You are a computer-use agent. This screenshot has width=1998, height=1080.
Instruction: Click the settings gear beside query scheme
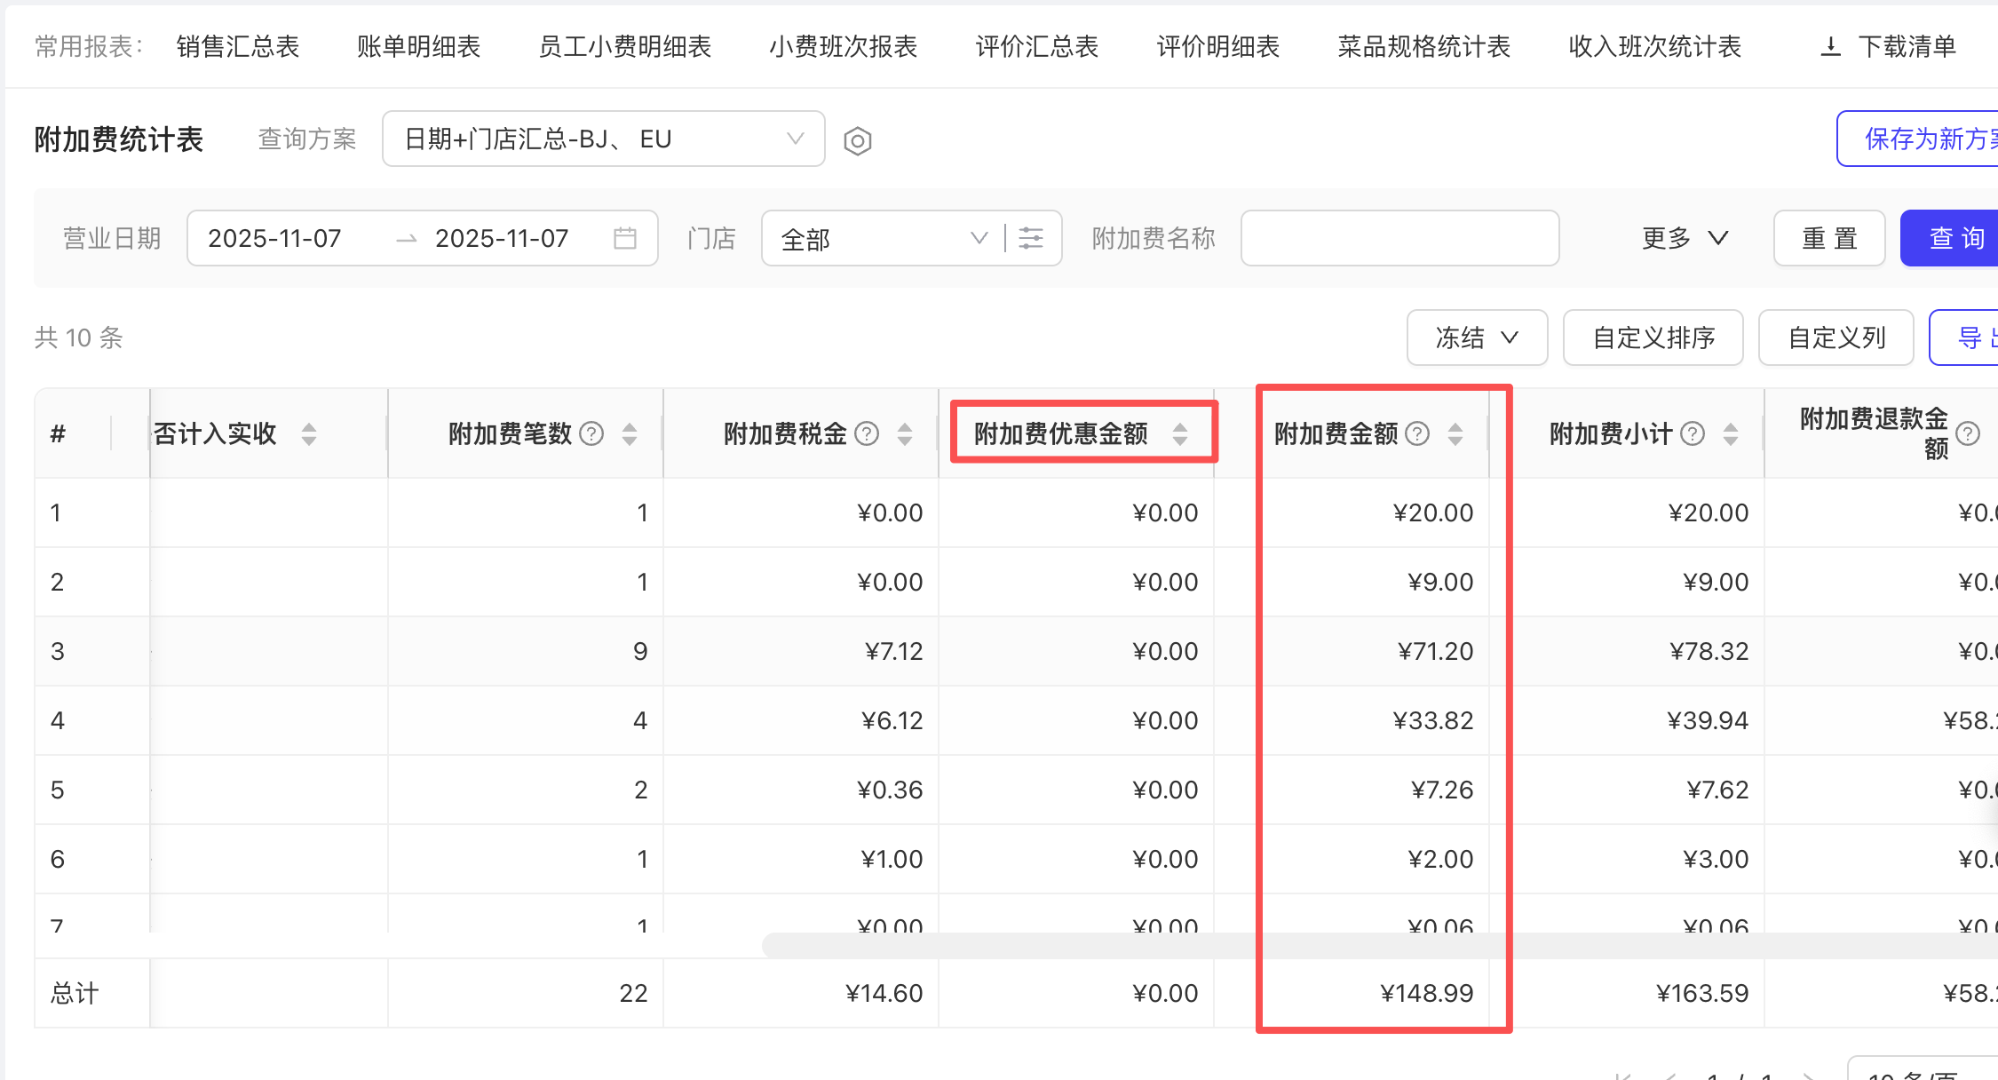[x=857, y=140]
